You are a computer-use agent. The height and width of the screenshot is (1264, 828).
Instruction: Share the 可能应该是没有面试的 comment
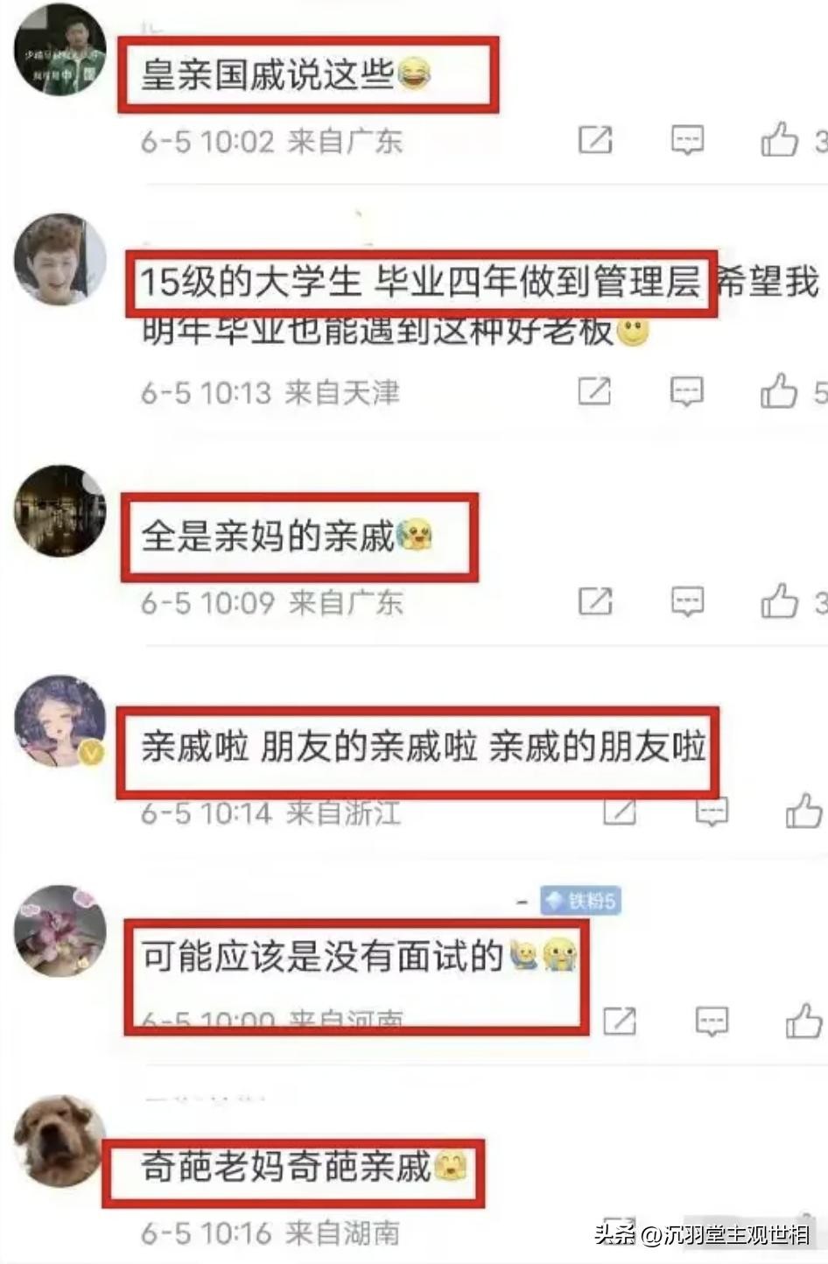[x=619, y=1021]
